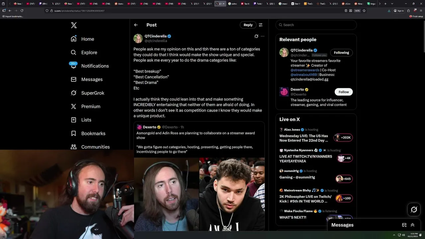Open the @streamerawards mention link
This screenshot has height=239, width=425.
(304, 70)
